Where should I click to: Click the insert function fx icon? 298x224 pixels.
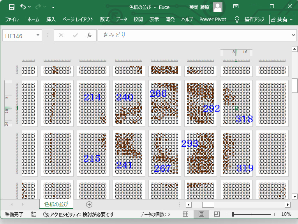89,36
